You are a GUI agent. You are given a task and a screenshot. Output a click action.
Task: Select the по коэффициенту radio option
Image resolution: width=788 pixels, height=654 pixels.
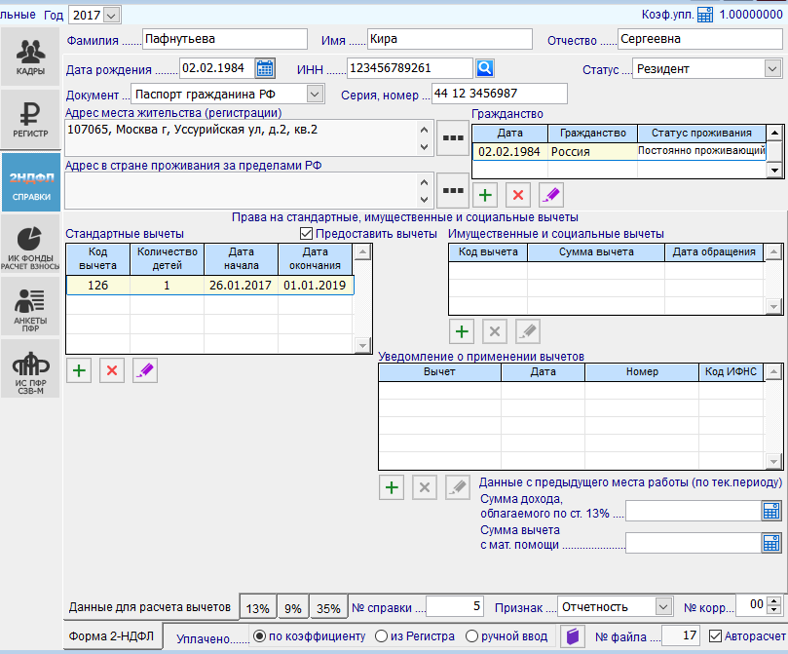point(259,636)
